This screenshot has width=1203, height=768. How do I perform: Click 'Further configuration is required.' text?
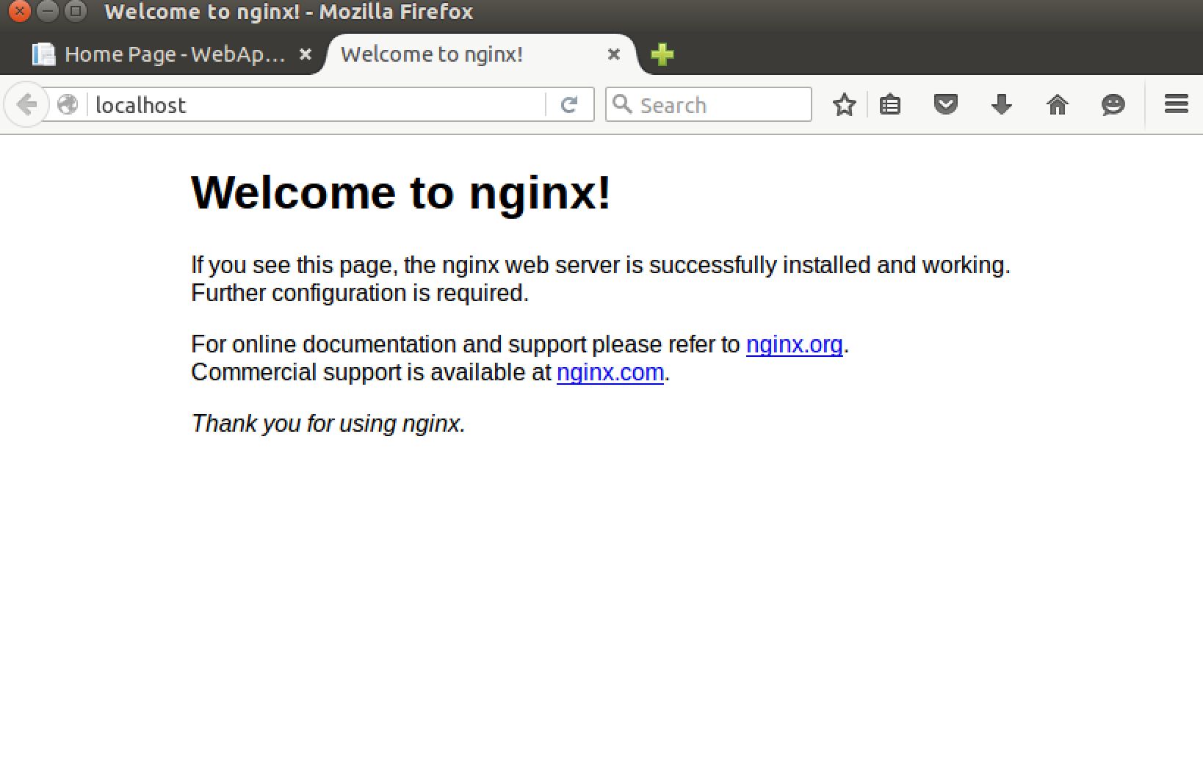[x=360, y=293]
